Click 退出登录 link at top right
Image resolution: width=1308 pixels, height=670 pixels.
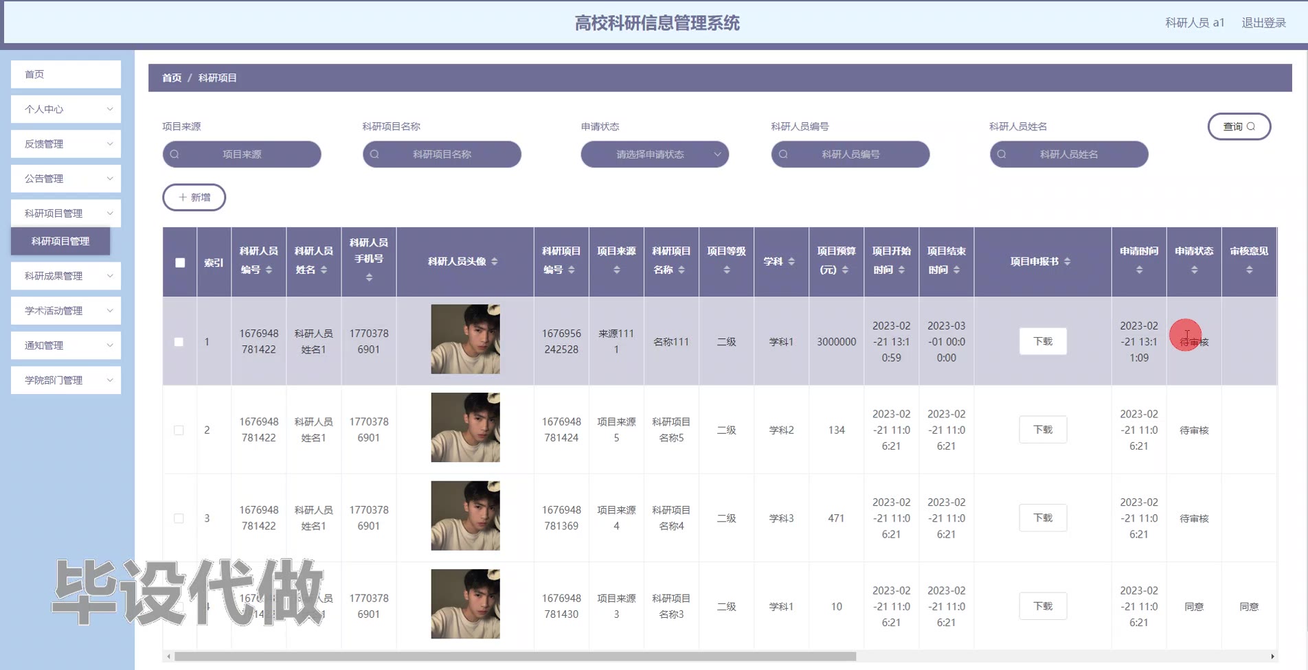1263,23
